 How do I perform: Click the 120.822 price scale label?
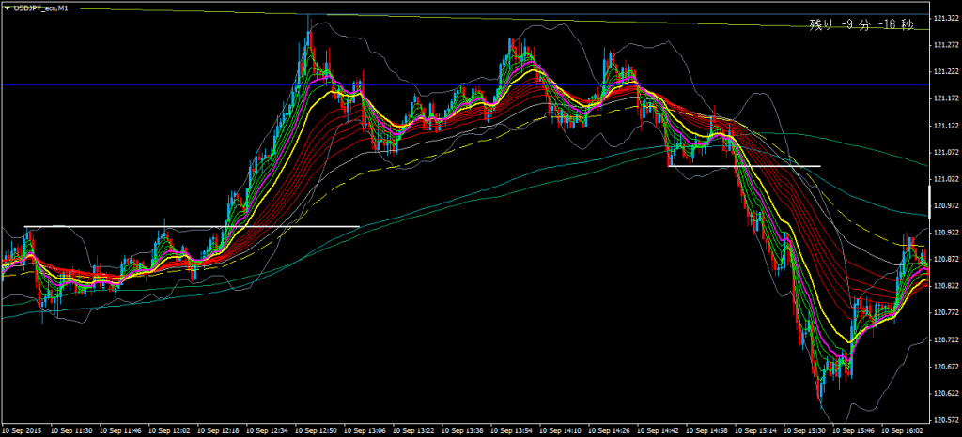tap(944, 285)
